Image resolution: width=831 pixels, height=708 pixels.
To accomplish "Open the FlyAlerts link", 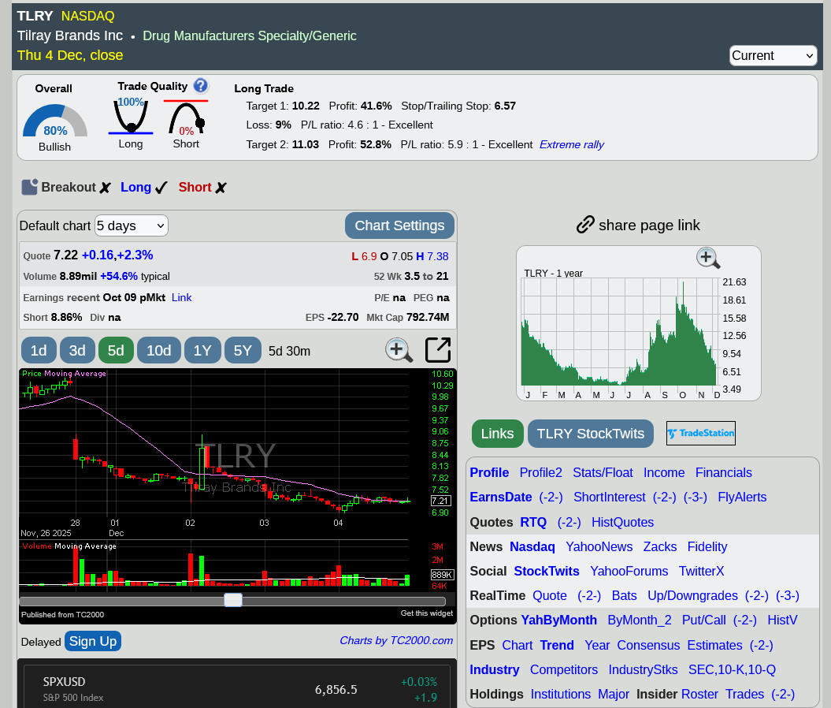I will (742, 497).
